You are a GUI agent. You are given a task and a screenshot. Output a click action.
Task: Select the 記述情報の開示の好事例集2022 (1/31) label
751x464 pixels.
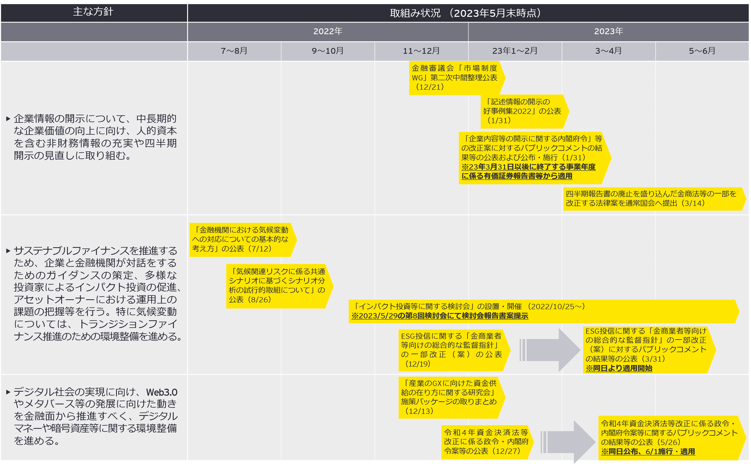(525, 111)
